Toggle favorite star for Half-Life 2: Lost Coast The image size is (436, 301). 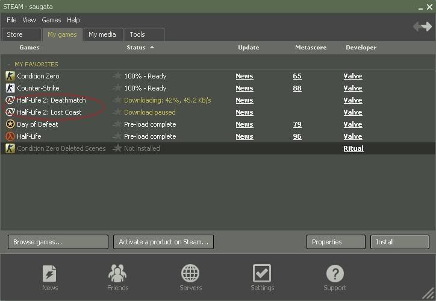pos(118,112)
